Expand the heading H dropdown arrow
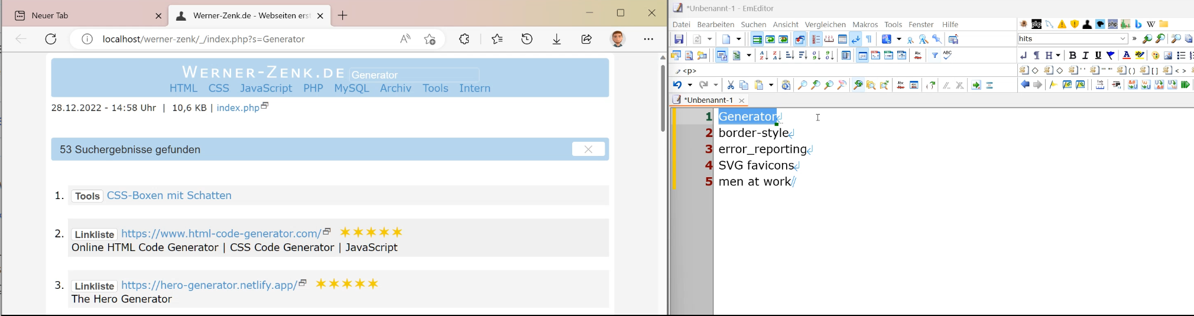Viewport: 1194px width, 316px height. 1057,56
